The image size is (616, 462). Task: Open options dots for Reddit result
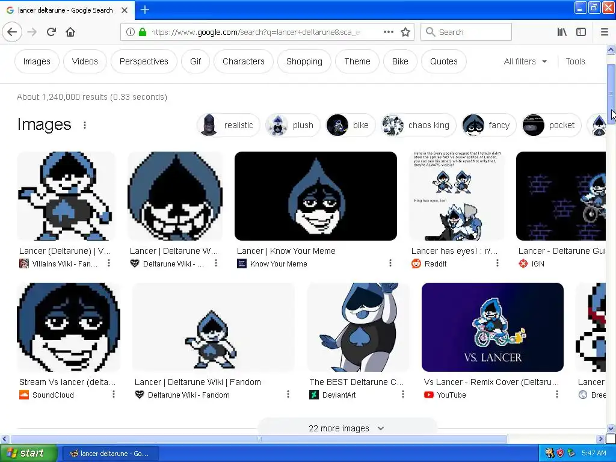point(497,263)
